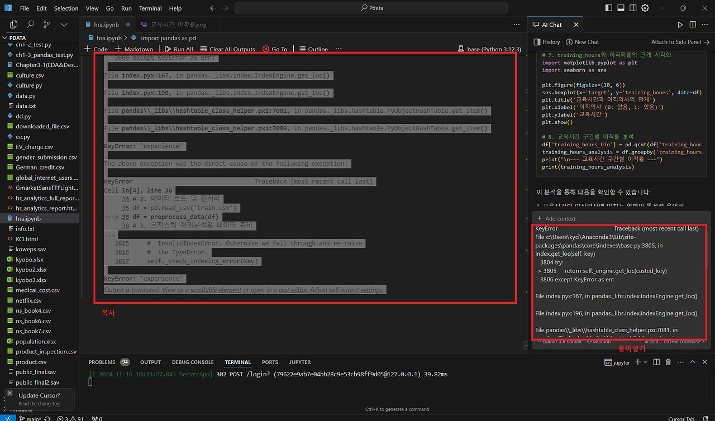Viewport: 715px width, 421px height.
Task: Go back with the navigation arrow
Action: click(x=212, y=8)
